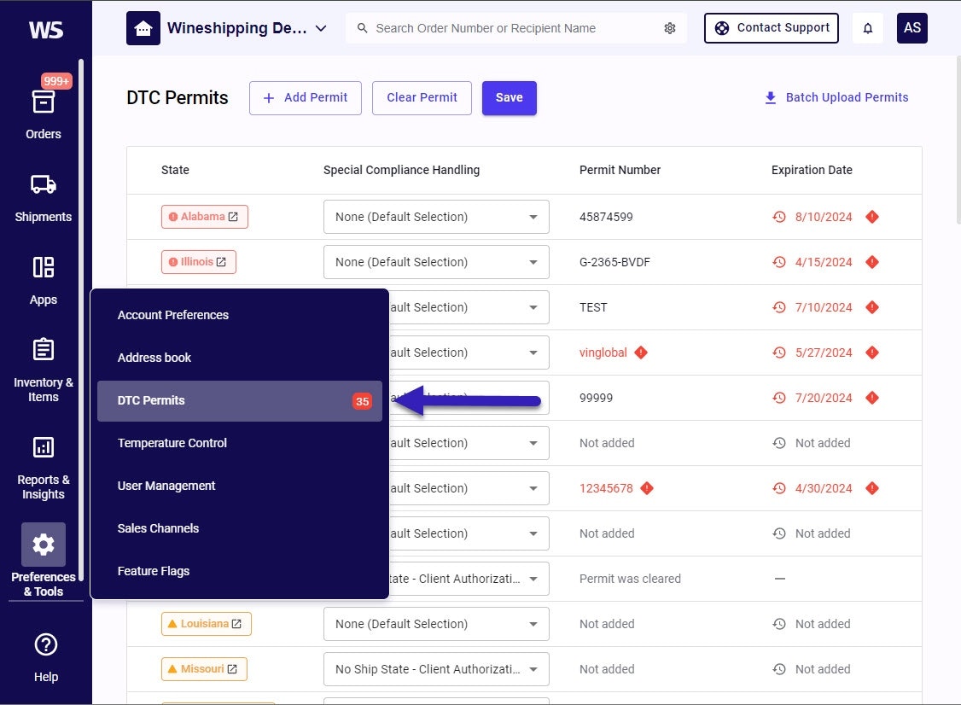Image resolution: width=961 pixels, height=705 pixels.
Task: Choose Temperature Control menu item
Action: click(172, 443)
